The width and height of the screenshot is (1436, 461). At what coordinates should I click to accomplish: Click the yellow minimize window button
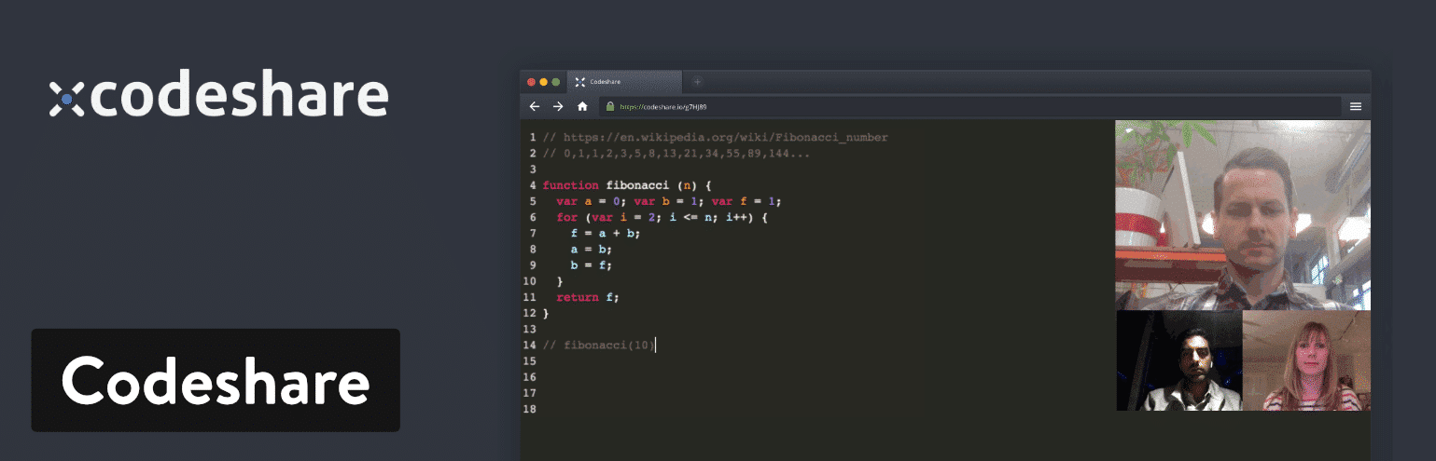(x=544, y=82)
